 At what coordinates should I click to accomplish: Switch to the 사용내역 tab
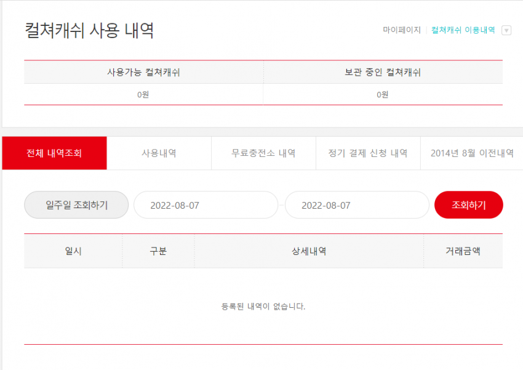159,153
